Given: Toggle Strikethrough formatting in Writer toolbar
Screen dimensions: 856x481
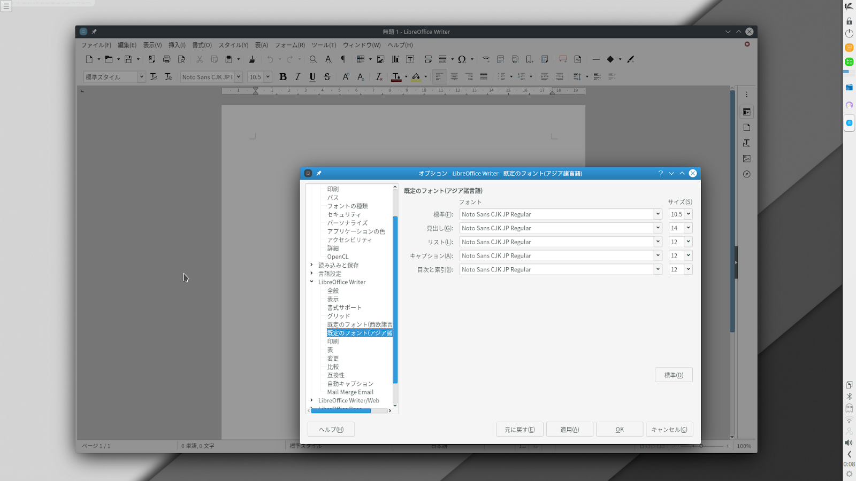Looking at the screenshot, I should (327, 77).
